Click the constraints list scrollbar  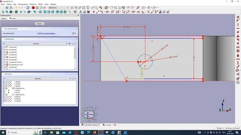[x=75, y=58]
